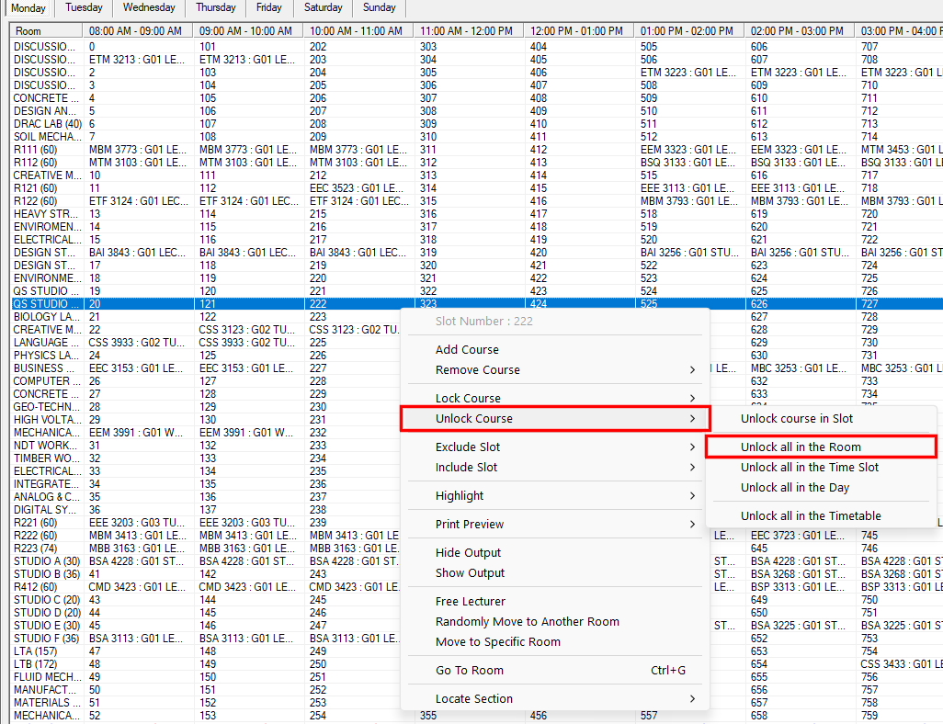The height and width of the screenshot is (724, 943).
Task: Click the 02:00 PM - 03:00 PM column header
Action: (800, 30)
